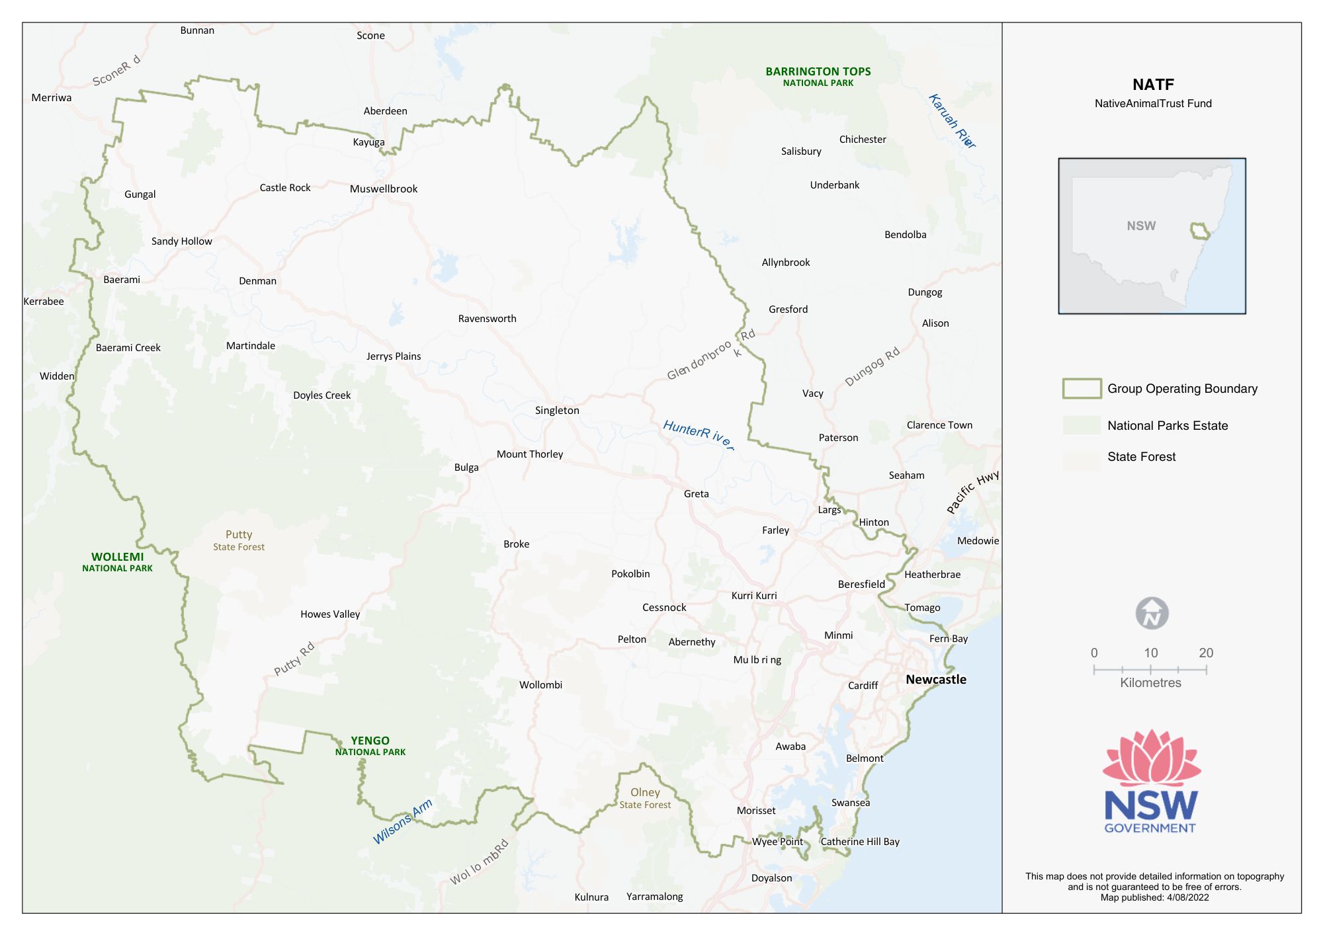Click the kilometres scale bar

[1150, 670]
